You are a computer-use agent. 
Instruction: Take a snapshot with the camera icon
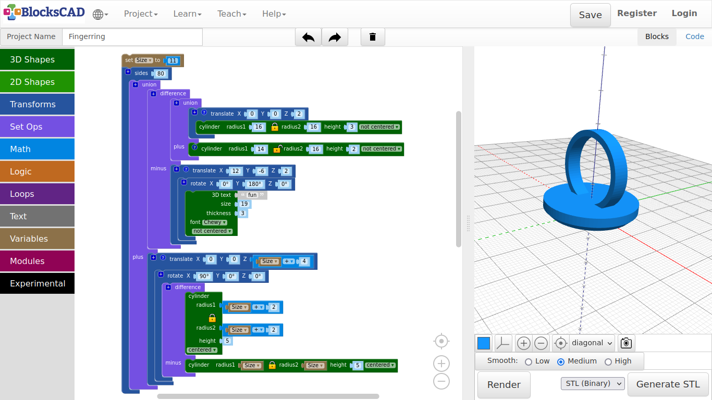coord(626,343)
